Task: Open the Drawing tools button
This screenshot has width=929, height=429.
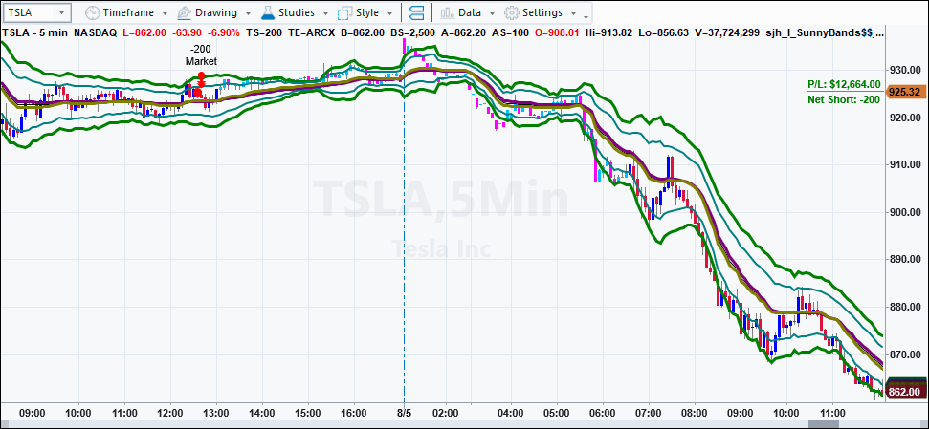Action: (208, 12)
